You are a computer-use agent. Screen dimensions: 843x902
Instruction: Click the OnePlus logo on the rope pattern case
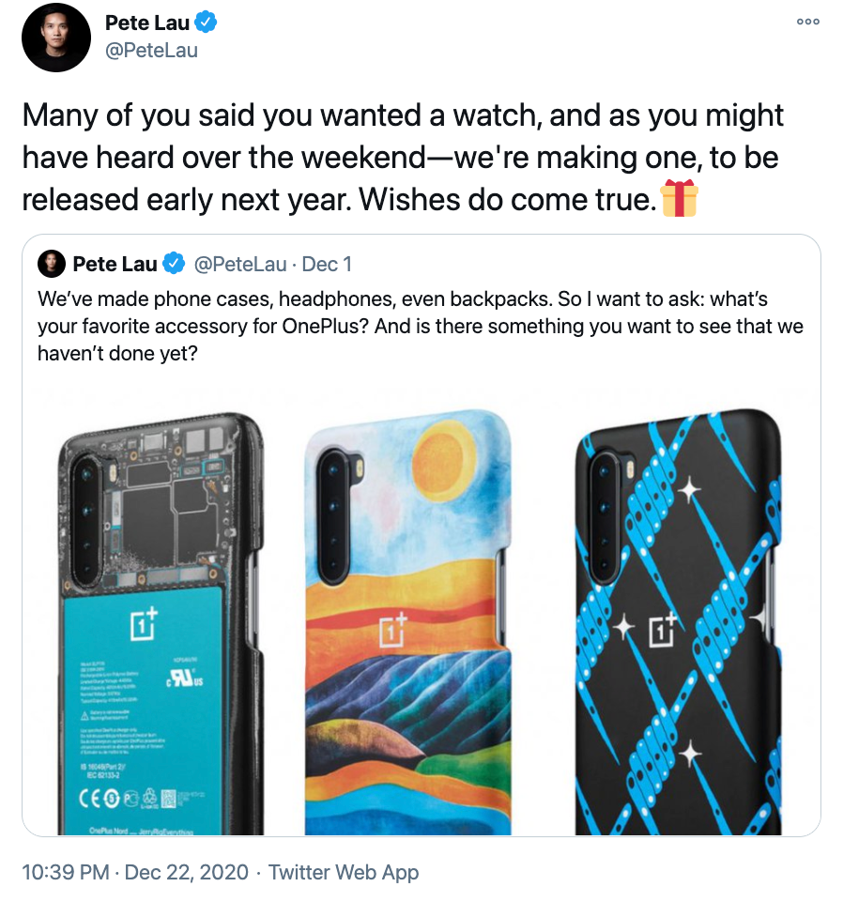663,629
